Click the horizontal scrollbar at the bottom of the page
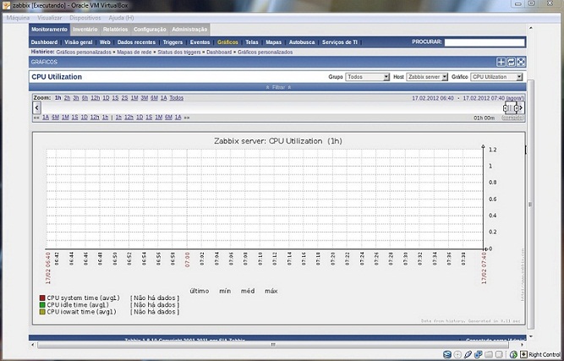564x361 pixels. (x=273, y=345)
